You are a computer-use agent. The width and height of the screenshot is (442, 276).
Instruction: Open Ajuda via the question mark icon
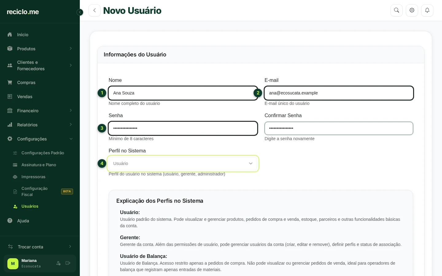10,220
